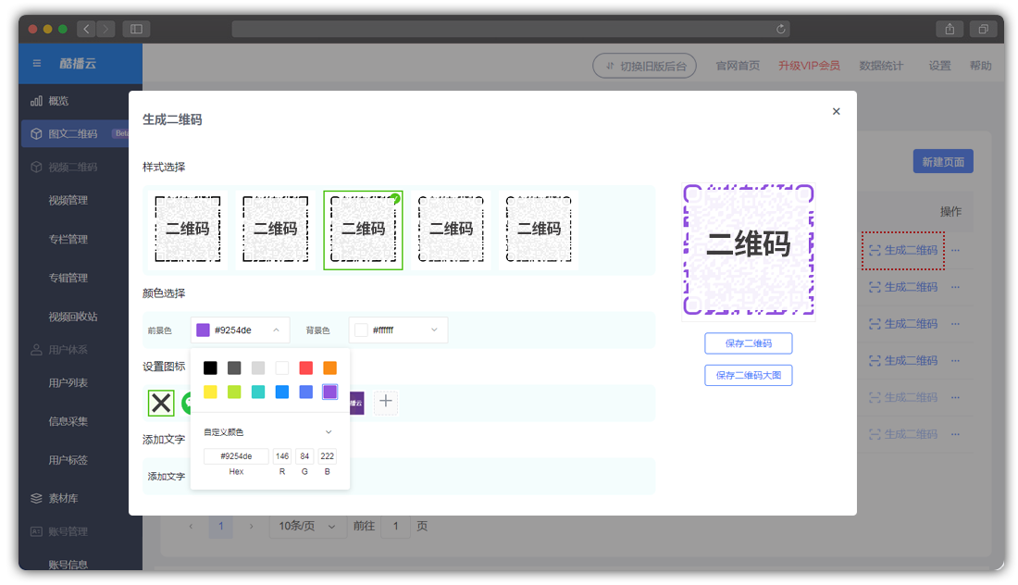Reload the page in browser toolbar
The width and height of the screenshot is (1018, 585).
point(780,29)
